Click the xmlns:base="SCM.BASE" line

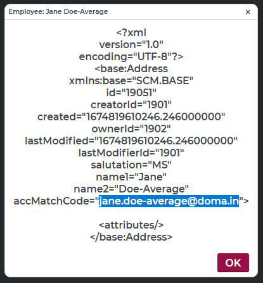(131, 81)
